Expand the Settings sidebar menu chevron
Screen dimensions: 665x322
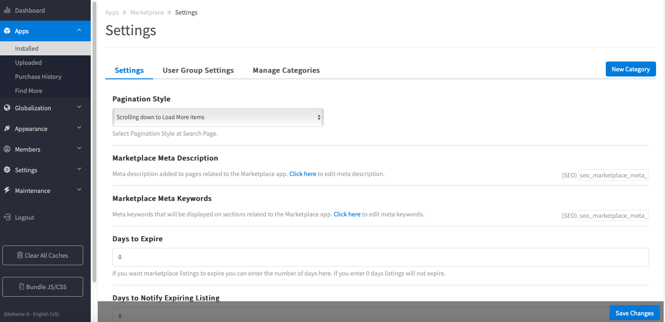79,169
